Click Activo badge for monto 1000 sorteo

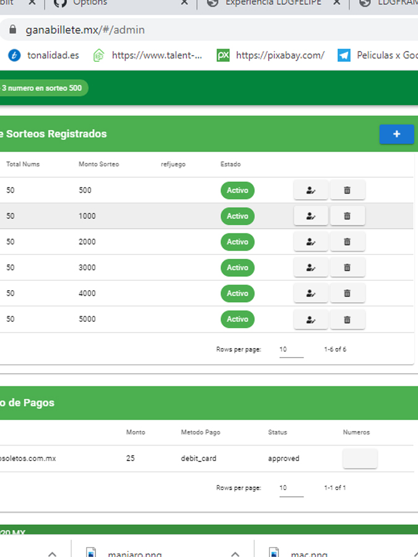(237, 216)
